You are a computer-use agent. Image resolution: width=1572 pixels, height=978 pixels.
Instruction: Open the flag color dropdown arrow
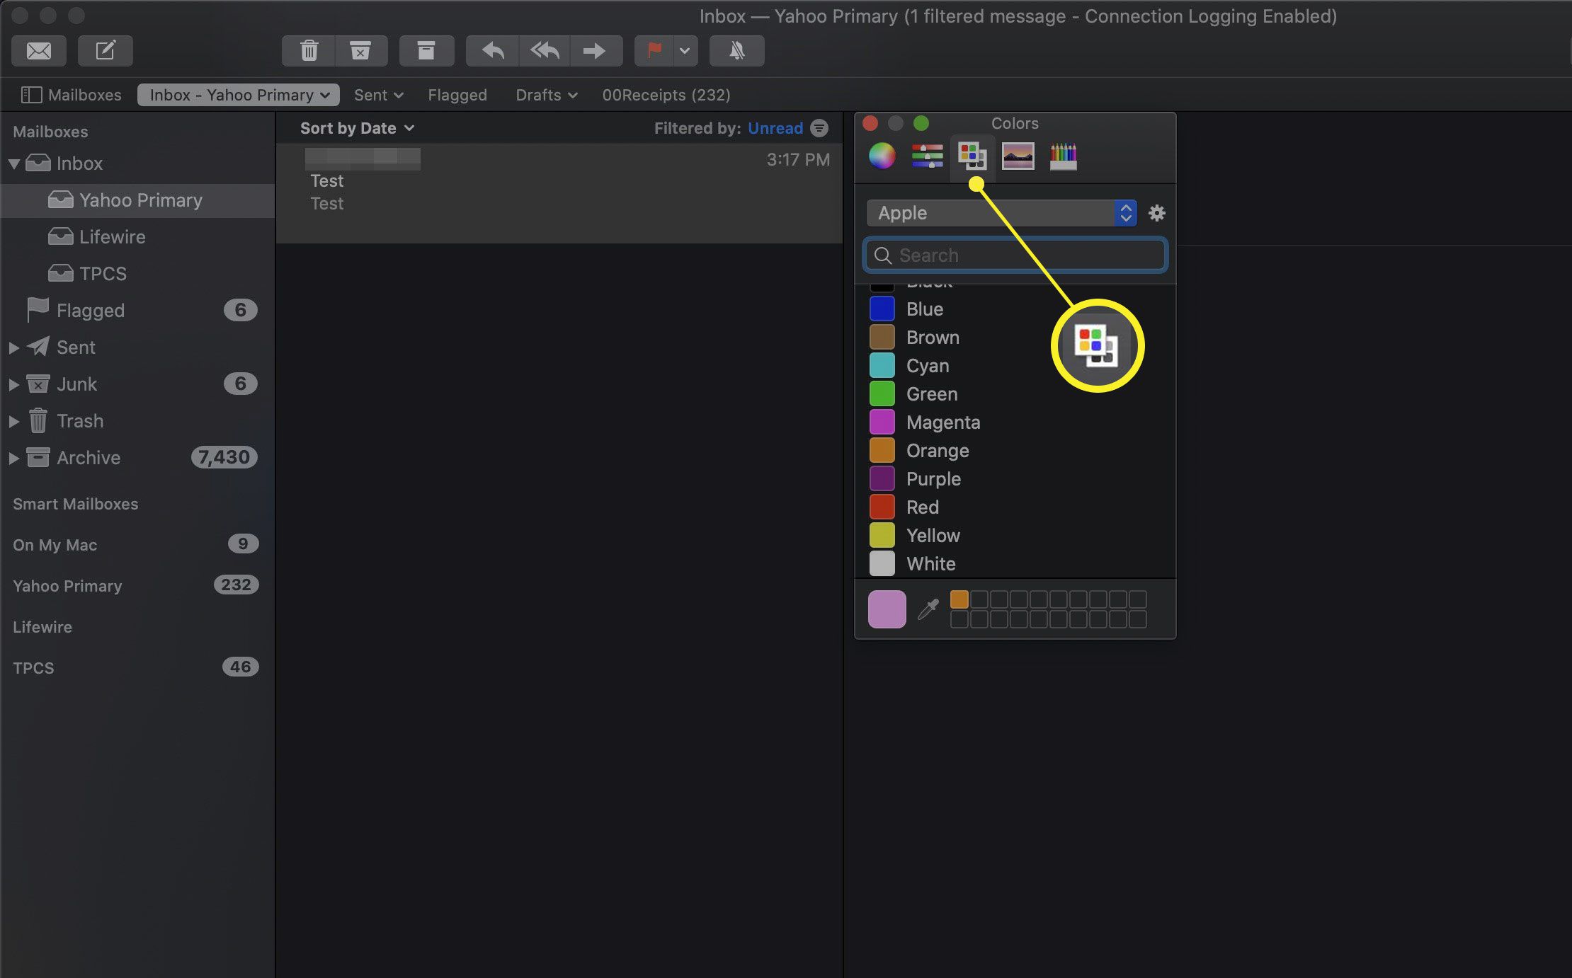685,51
